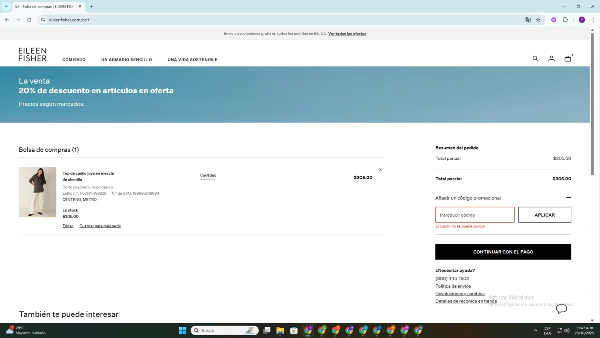Viewport: 600px width, 338px height.
Task: Click the Editar link for the item
Action: coord(68,226)
